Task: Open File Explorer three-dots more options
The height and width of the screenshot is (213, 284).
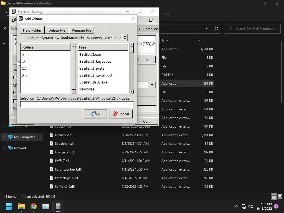Action: pos(167,14)
